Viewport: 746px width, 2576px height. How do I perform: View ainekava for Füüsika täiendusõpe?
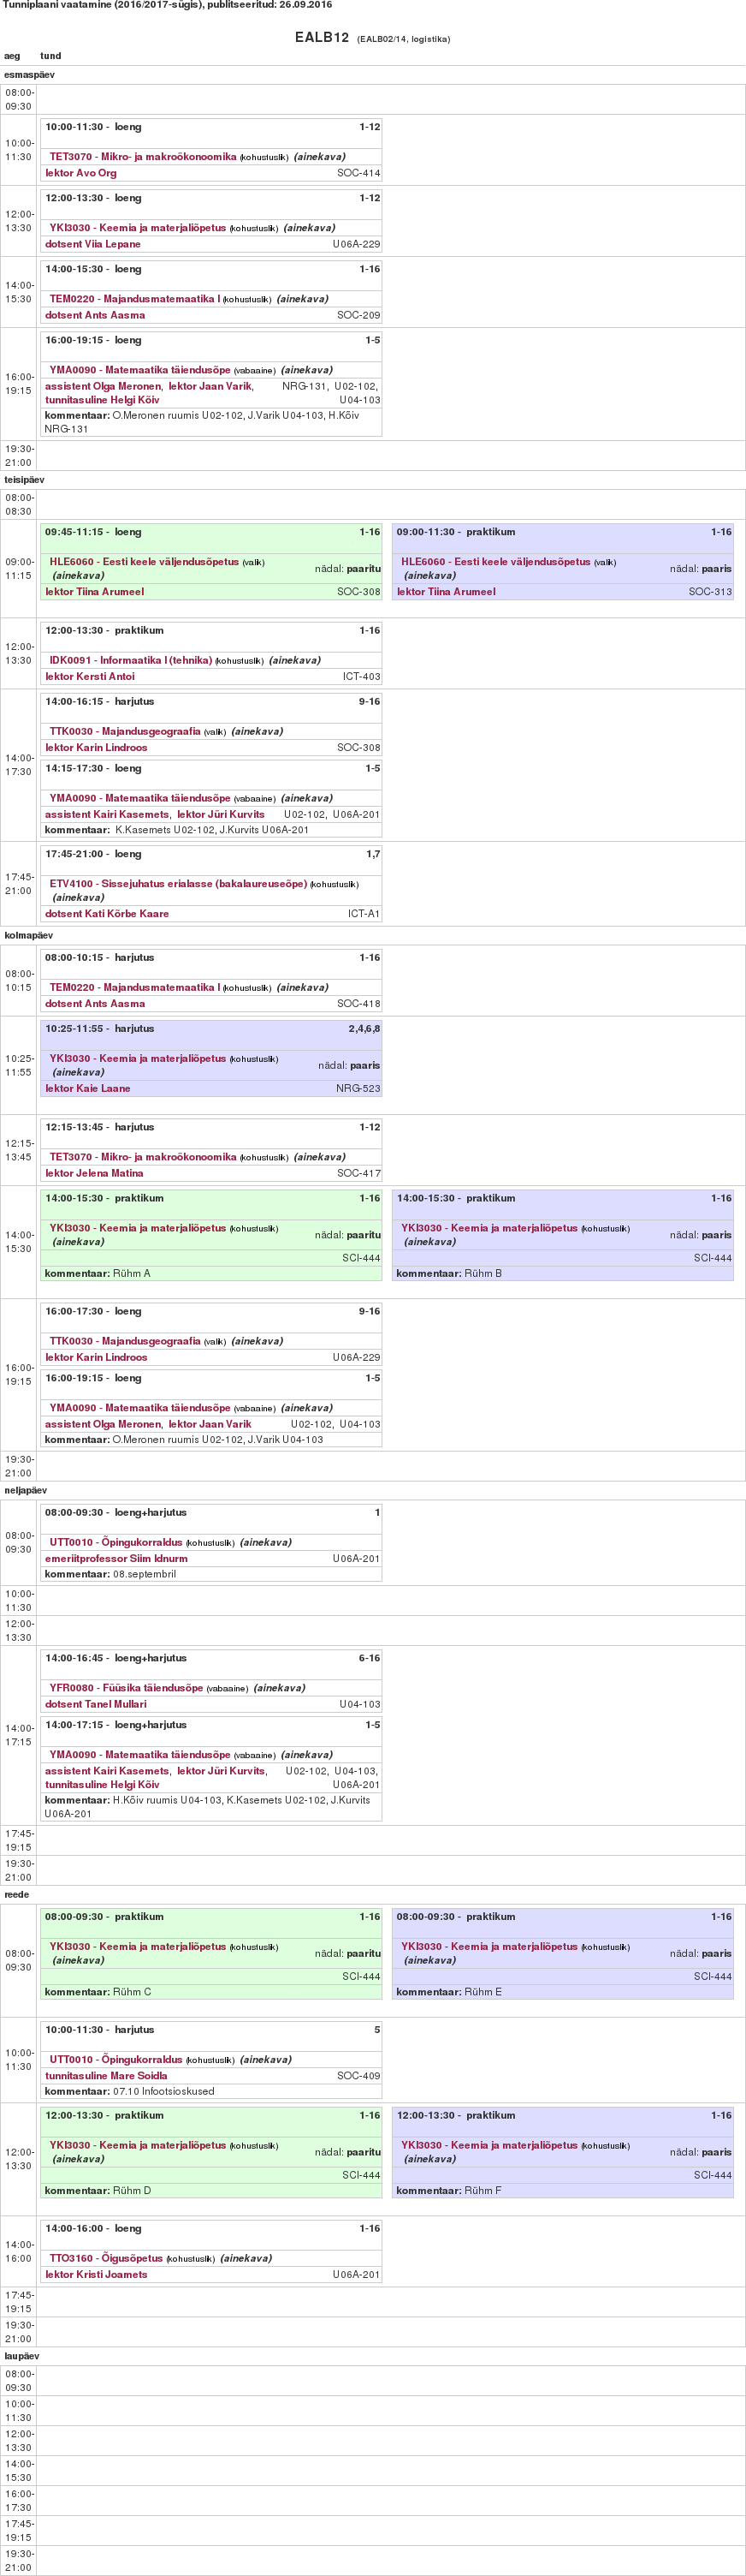tap(280, 1688)
